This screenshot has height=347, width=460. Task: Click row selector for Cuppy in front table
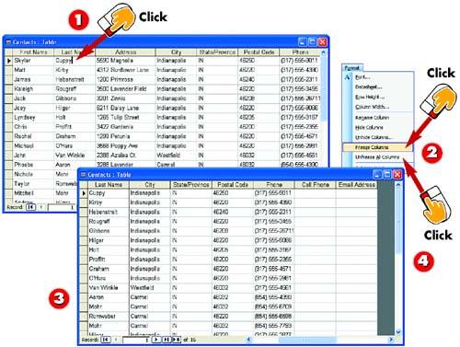point(84,193)
